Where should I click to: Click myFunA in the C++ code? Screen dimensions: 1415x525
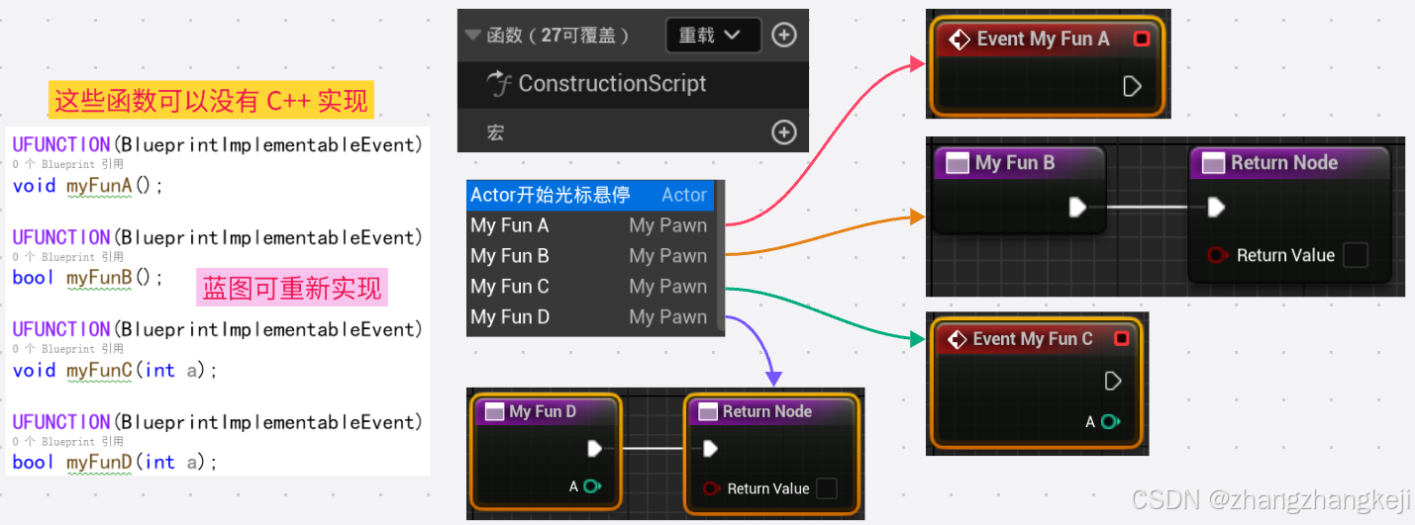(99, 185)
